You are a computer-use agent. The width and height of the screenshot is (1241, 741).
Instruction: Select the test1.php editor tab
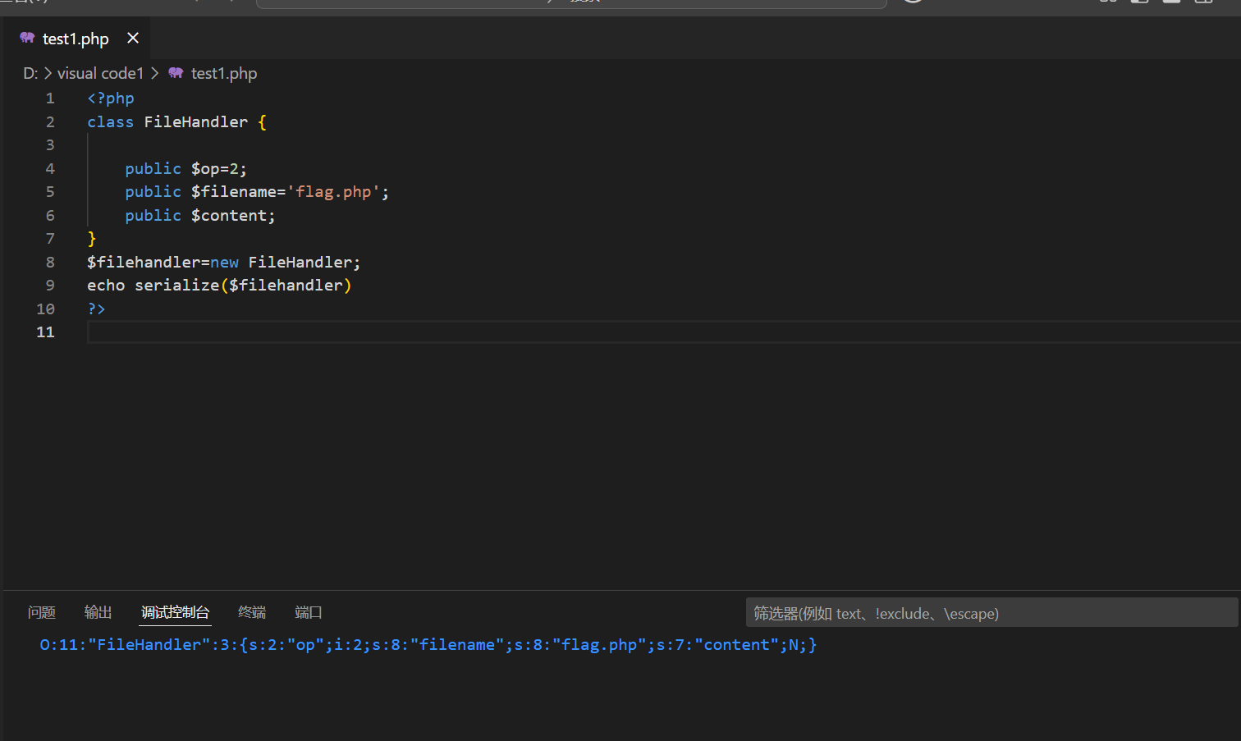point(76,39)
